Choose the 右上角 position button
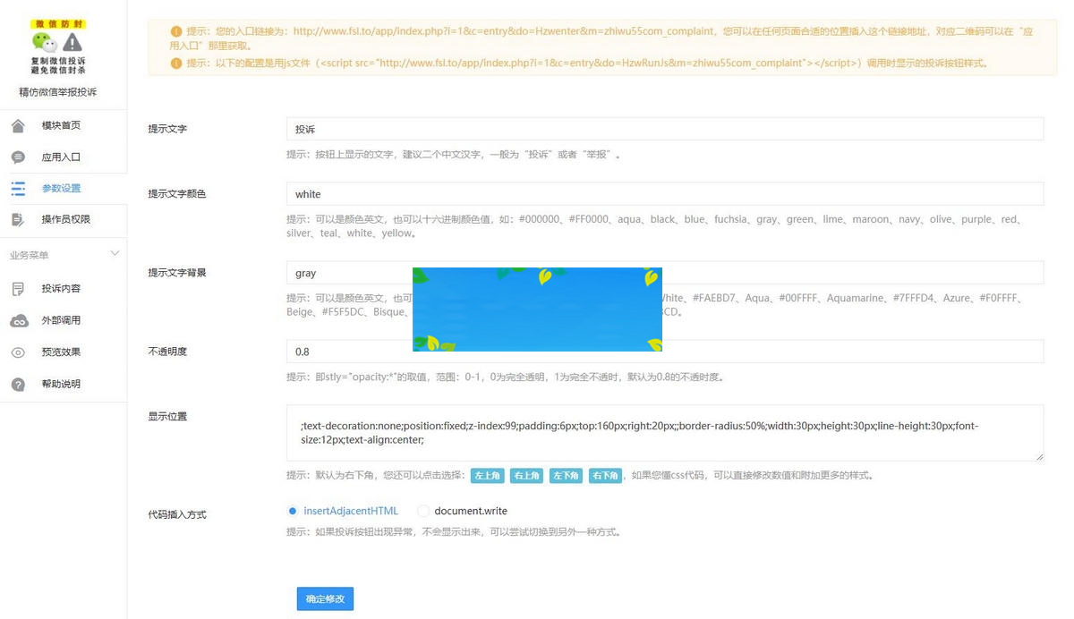Screen dimensions: 1074x619 tap(526, 475)
